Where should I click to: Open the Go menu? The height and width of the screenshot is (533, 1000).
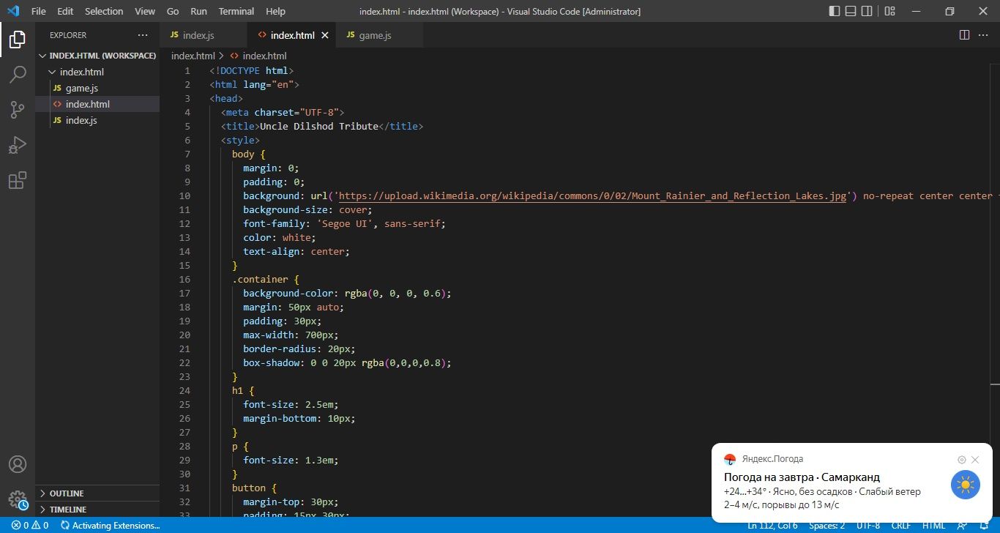coord(173,11)
